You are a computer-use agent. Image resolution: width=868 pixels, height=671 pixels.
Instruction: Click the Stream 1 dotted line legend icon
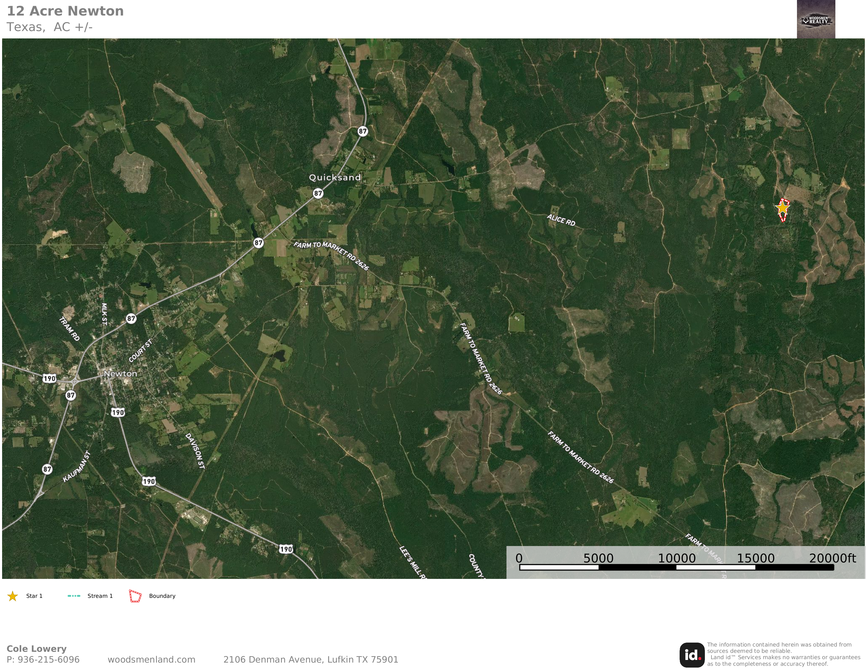click(x=74, y=596)
